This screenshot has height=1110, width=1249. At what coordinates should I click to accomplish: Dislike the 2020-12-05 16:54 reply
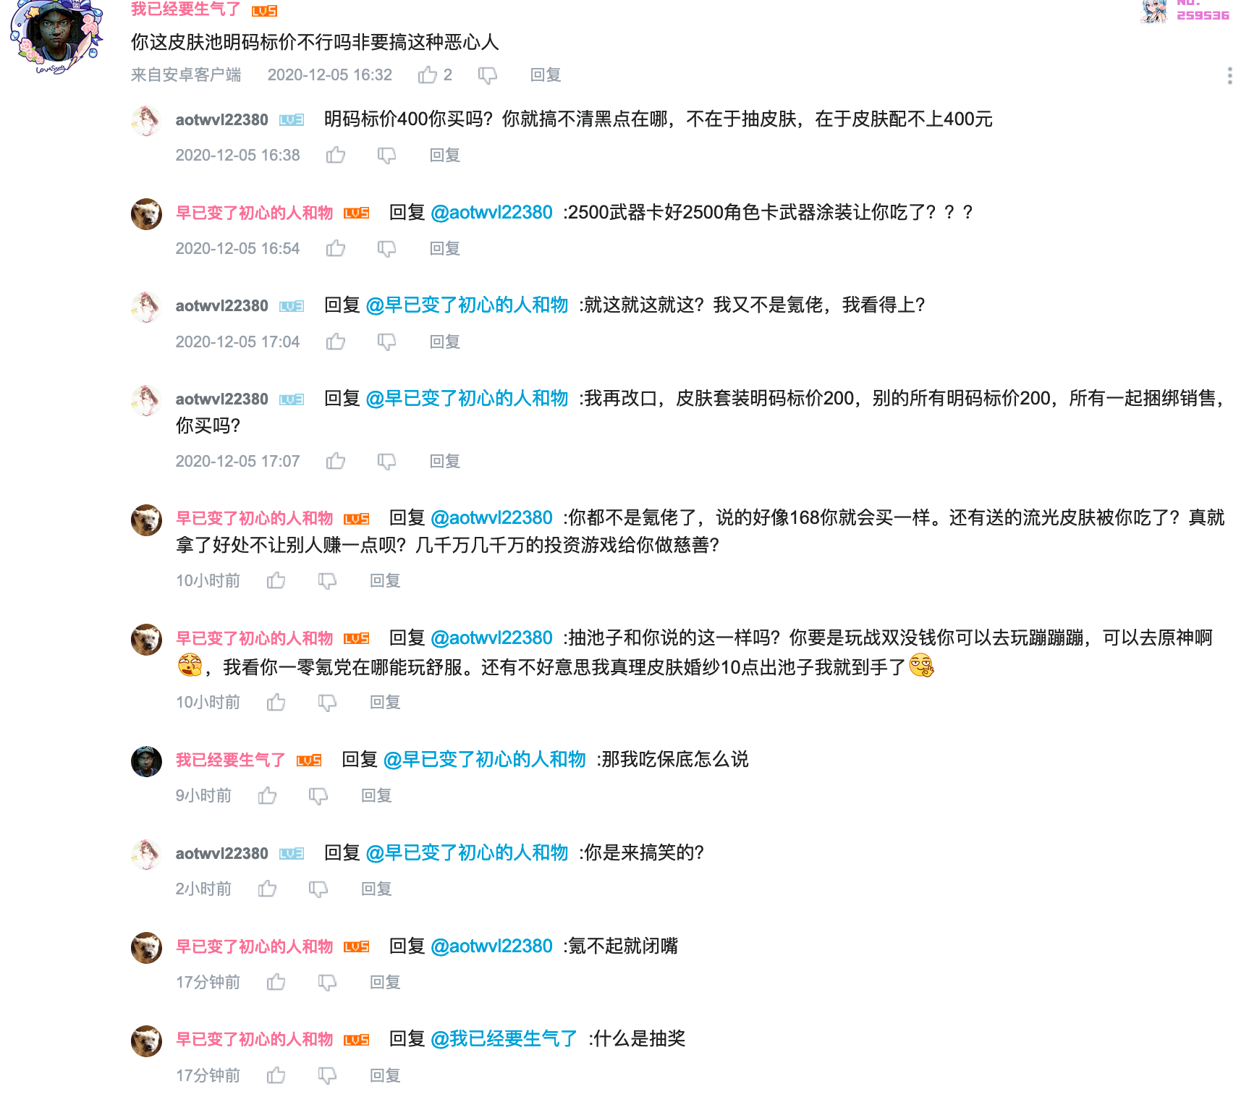[x=387, y=249]
